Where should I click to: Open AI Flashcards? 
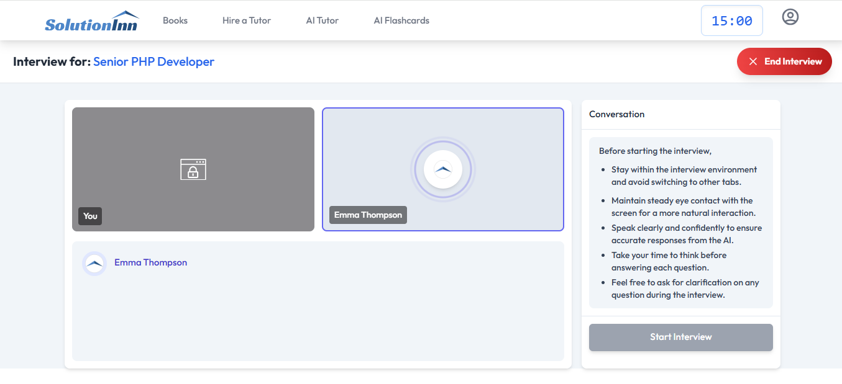[x=401, y=20]
